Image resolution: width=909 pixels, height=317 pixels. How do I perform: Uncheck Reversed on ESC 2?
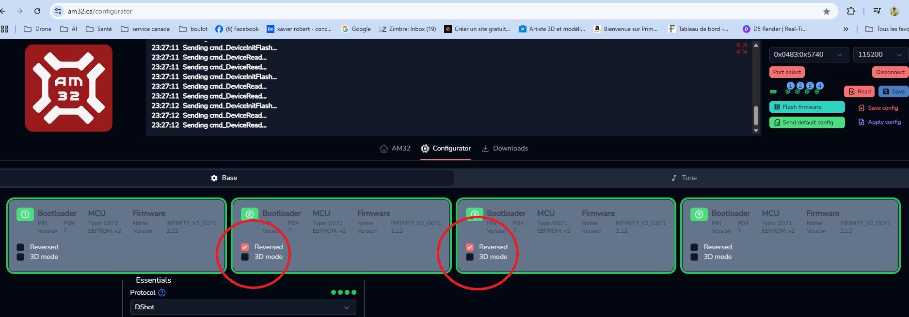tap(245, 247)
